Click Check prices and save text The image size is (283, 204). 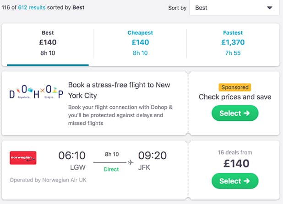[235, 97]
